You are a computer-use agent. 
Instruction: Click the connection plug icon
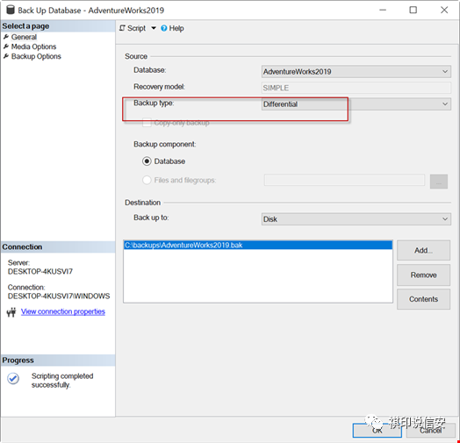pyautogui.click(x=11, y=312)
